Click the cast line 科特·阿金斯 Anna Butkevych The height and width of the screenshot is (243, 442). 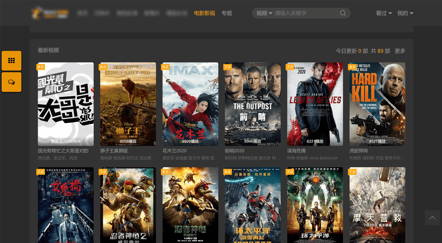pyautogui.click(x=312, y=158)
